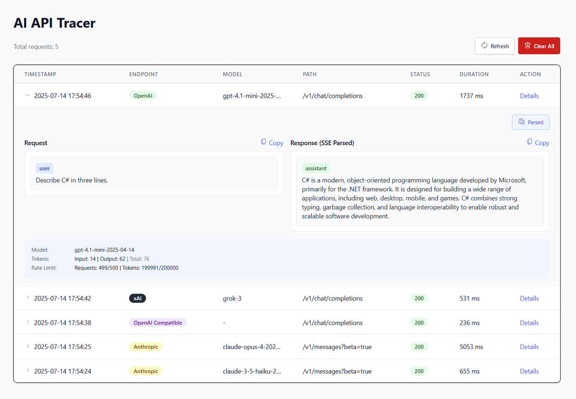Collapse the 17:54:46 OpenAI row
Screen dimensions: 576x399
pyautogui.click(x=27, y=95)
